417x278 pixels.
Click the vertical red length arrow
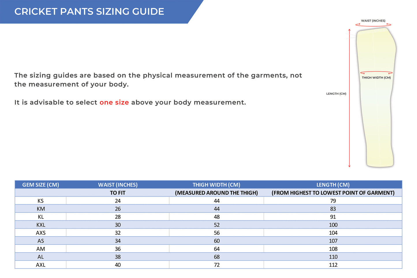349,98
